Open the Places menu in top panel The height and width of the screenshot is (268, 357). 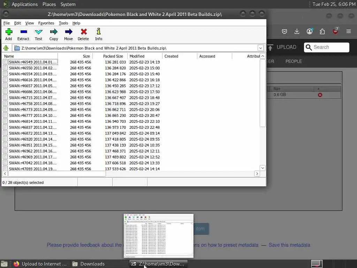point(49,4)
